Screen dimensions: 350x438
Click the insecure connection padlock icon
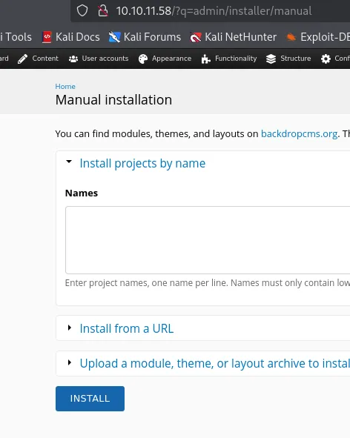(x=102, y=11)
